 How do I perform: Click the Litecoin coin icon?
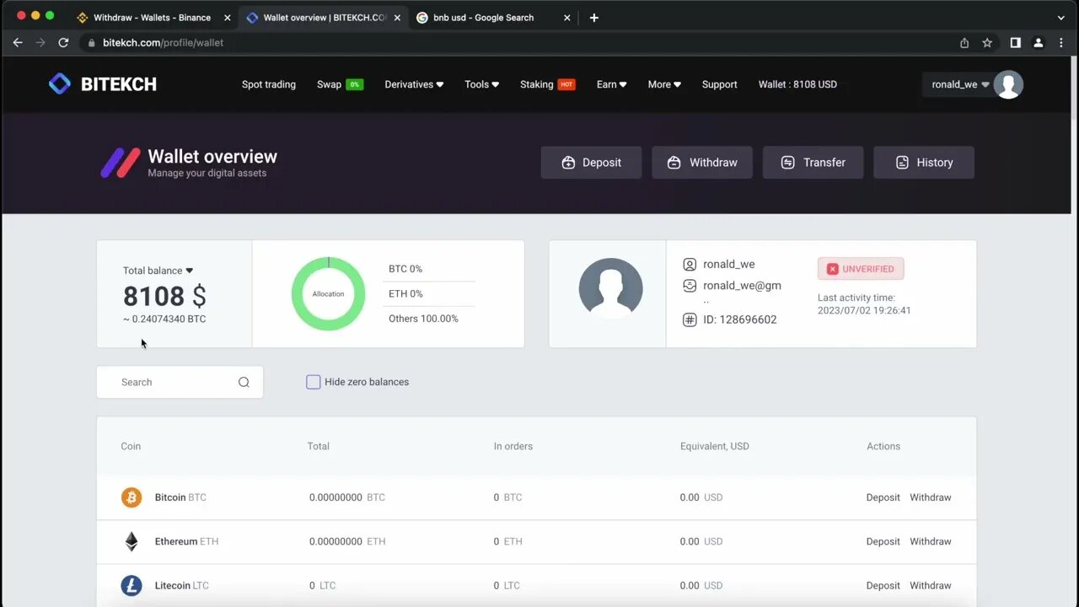tap(132, 585)
